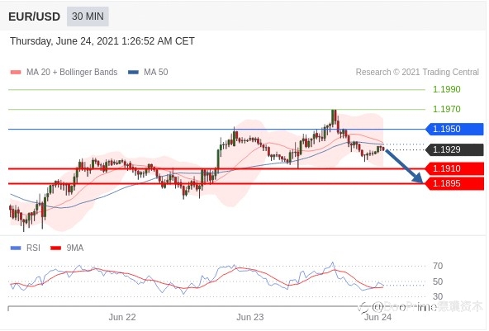
Task: Click the black 1.1929 current price tag
Action: pyautogui.click(x=454, y=149)
